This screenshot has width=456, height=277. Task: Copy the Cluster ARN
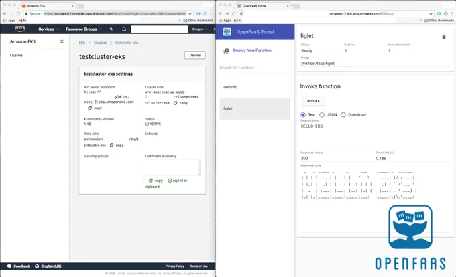pyautogui.click(x=180, y=103)
